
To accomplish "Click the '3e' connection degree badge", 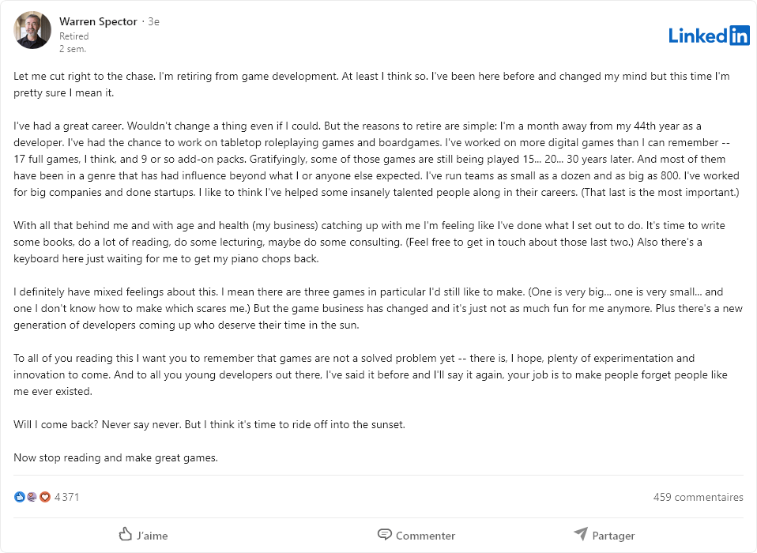I will pyautogui.click(x=153, y=21).
